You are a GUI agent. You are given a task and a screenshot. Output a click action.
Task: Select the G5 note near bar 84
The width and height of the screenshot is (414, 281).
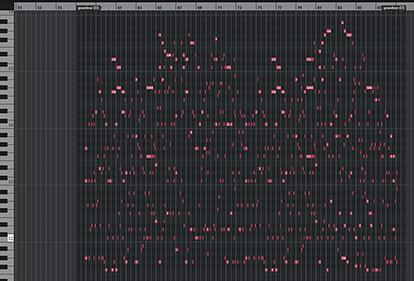[x=349, y=35]
